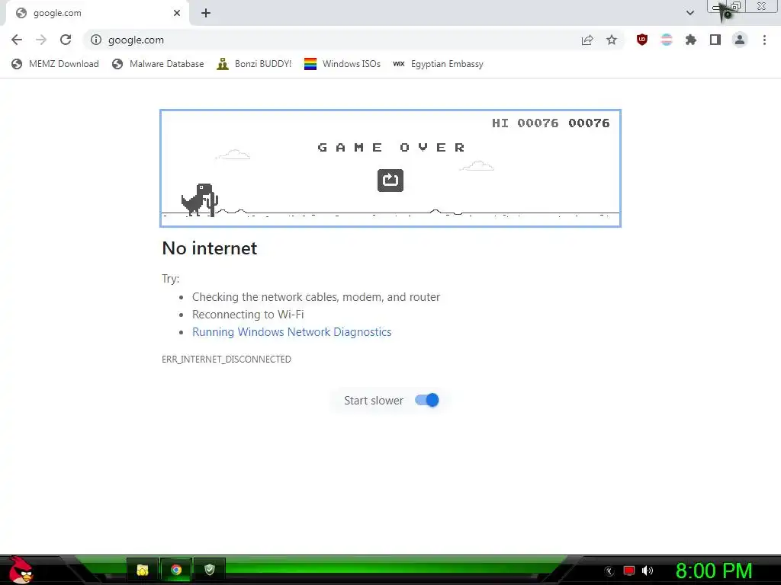Click the GAME OVER text
Image resolution: width=781 pixels, height=585 pixels.
(x=391, y=147)
